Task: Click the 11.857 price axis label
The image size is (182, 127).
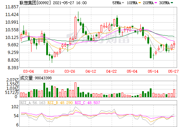Action: point(12,7)
